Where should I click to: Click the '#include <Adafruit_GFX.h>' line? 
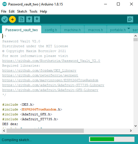[x=27, y=114]
